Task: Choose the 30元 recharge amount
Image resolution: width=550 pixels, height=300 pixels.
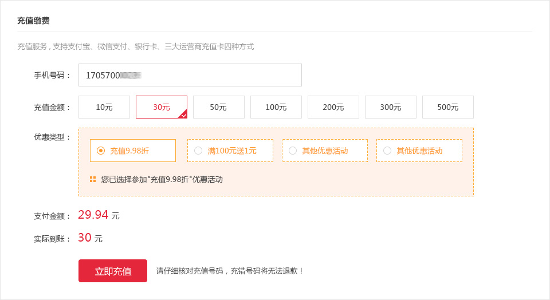Action: 161,107
